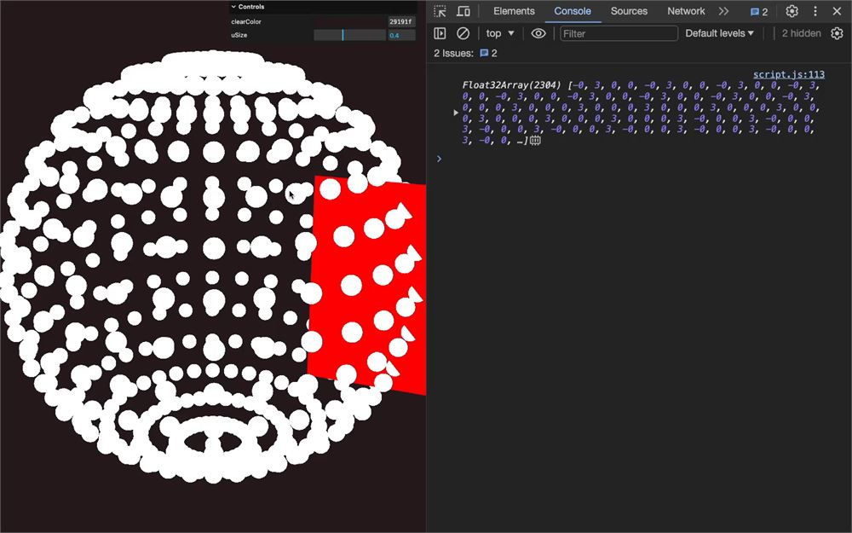Close the DevTools panel
Viewport: 852px width, 533px height.
[837, 11]
